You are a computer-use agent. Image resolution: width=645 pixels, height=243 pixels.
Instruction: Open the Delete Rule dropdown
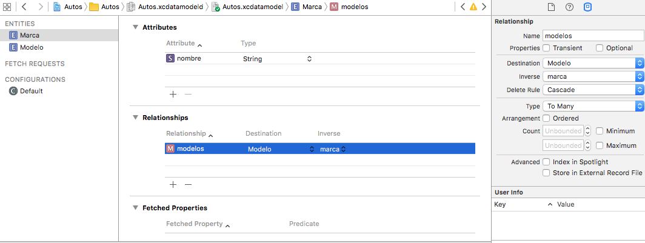point(593,90)
